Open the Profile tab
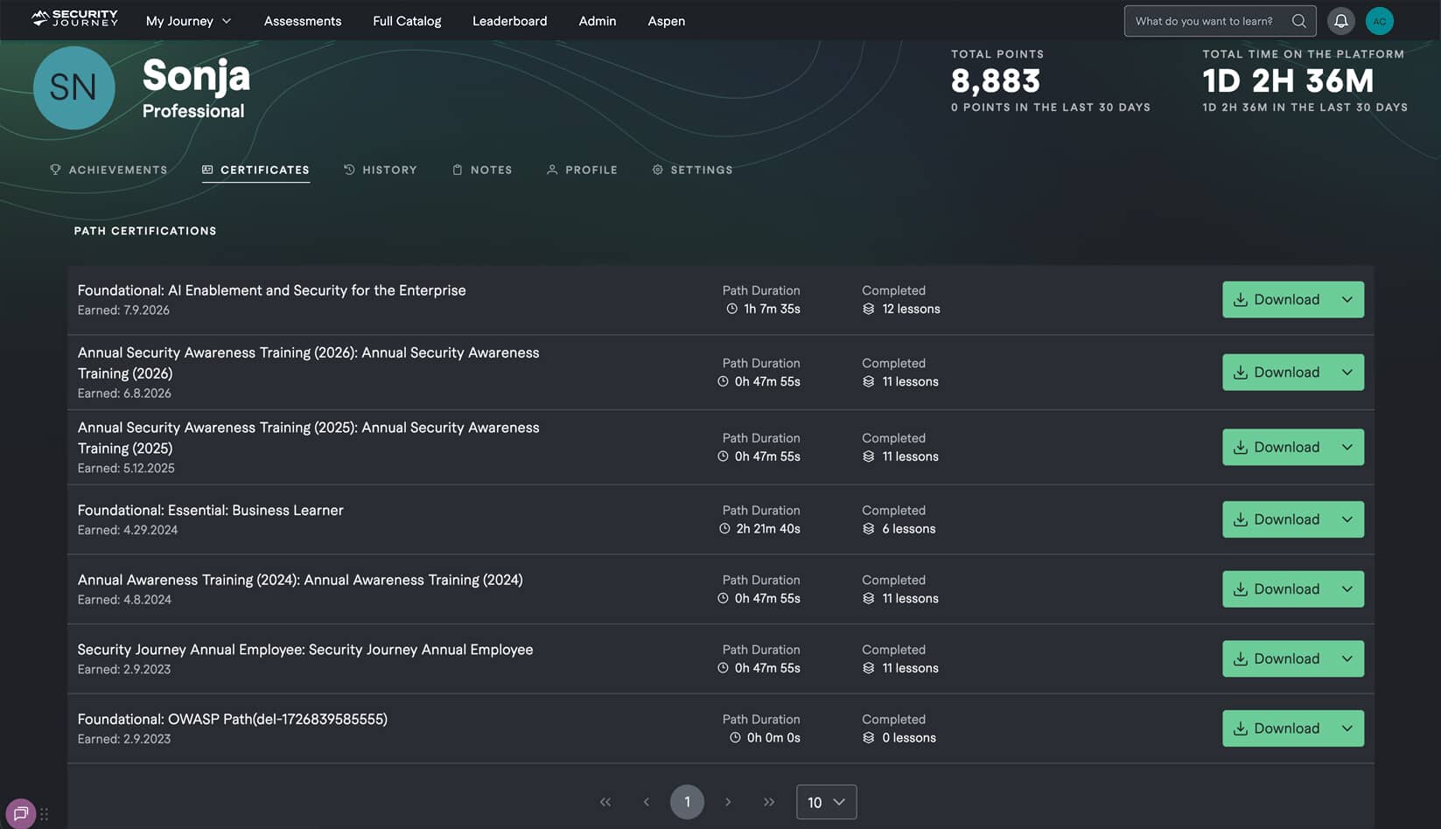Screen dimensions: 1441x829 582,170
